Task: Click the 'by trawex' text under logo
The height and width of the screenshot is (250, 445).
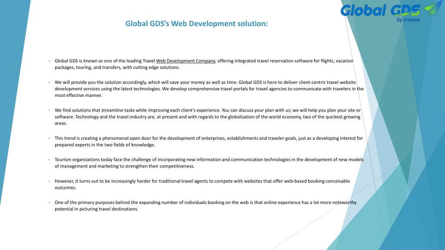Action: coord(408,20)
